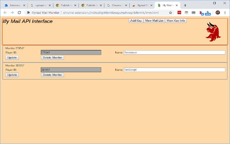Click the gray toolbar extension icon beside red one
This screenshot has height=144, width=230.
pos(186,13)
